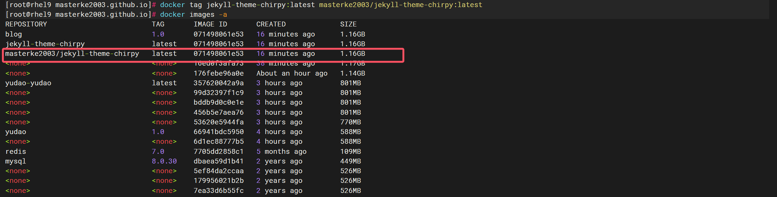Click image ID 7ea33d6b55fc
The image size is (777, 197).
tap(218, 191)
